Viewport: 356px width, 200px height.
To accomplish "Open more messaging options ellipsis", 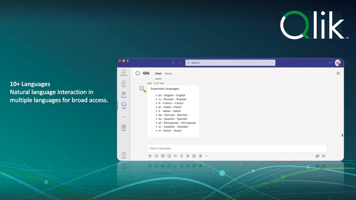I will coord(207,156).
